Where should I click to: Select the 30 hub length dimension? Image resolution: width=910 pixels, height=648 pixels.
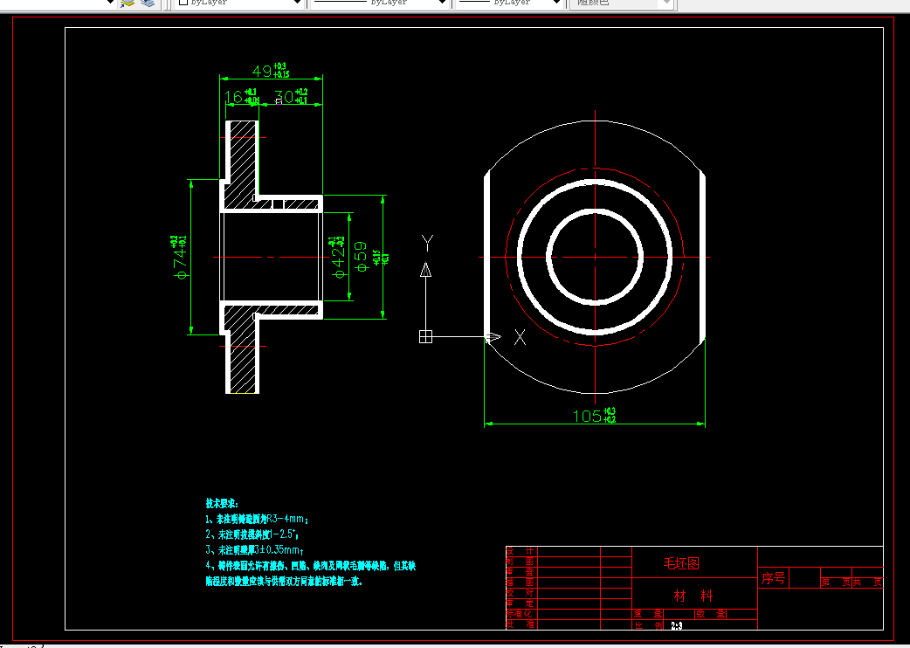pos(290,96)
